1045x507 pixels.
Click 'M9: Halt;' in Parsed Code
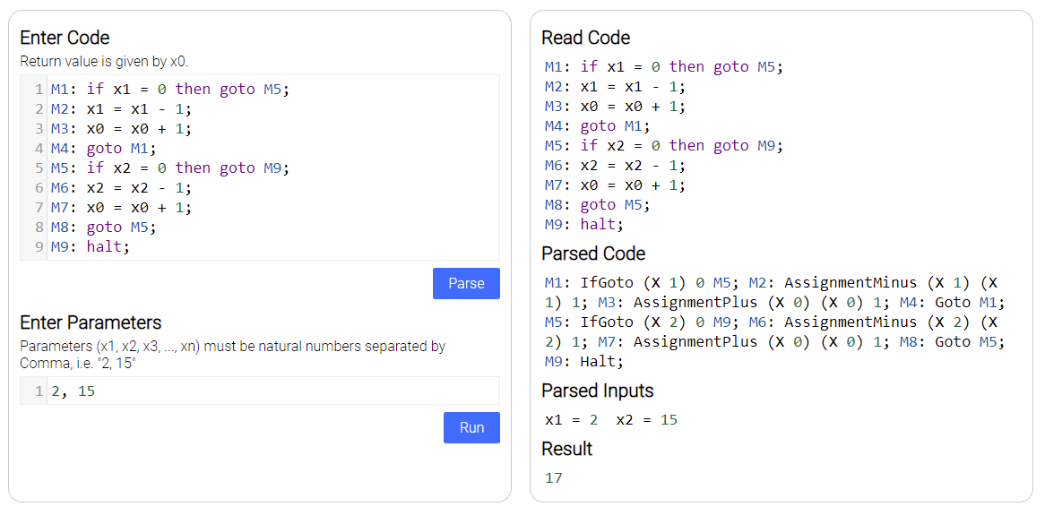click(584, 362)
